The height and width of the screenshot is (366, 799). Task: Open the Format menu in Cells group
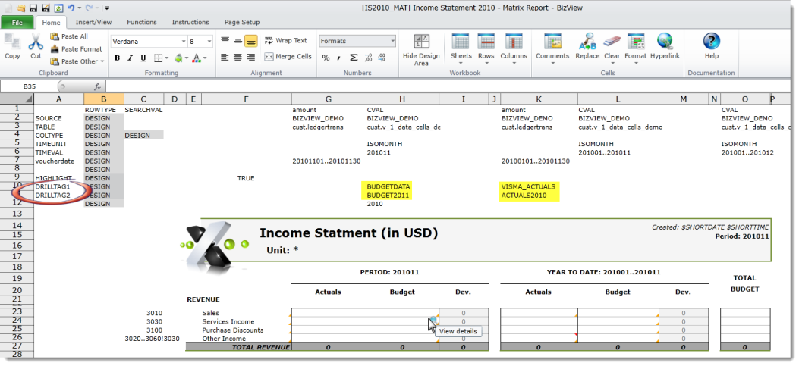[x=635, y=50]
